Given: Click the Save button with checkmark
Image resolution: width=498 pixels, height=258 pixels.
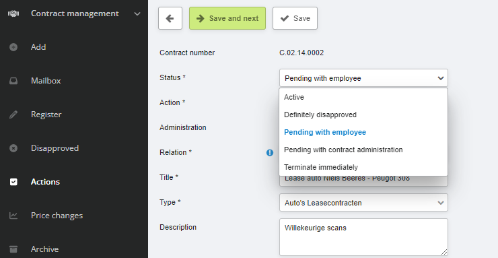Looking at the screenshot, I should click(x=295, y=18).
